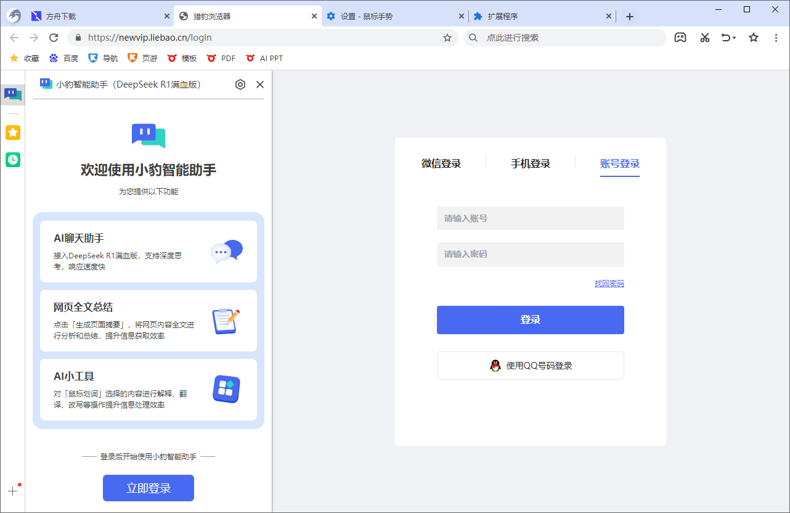Viewport: 790px width, 513px height.
Task: Switch to the 手机登录 tab
Action: click(531, 163)
